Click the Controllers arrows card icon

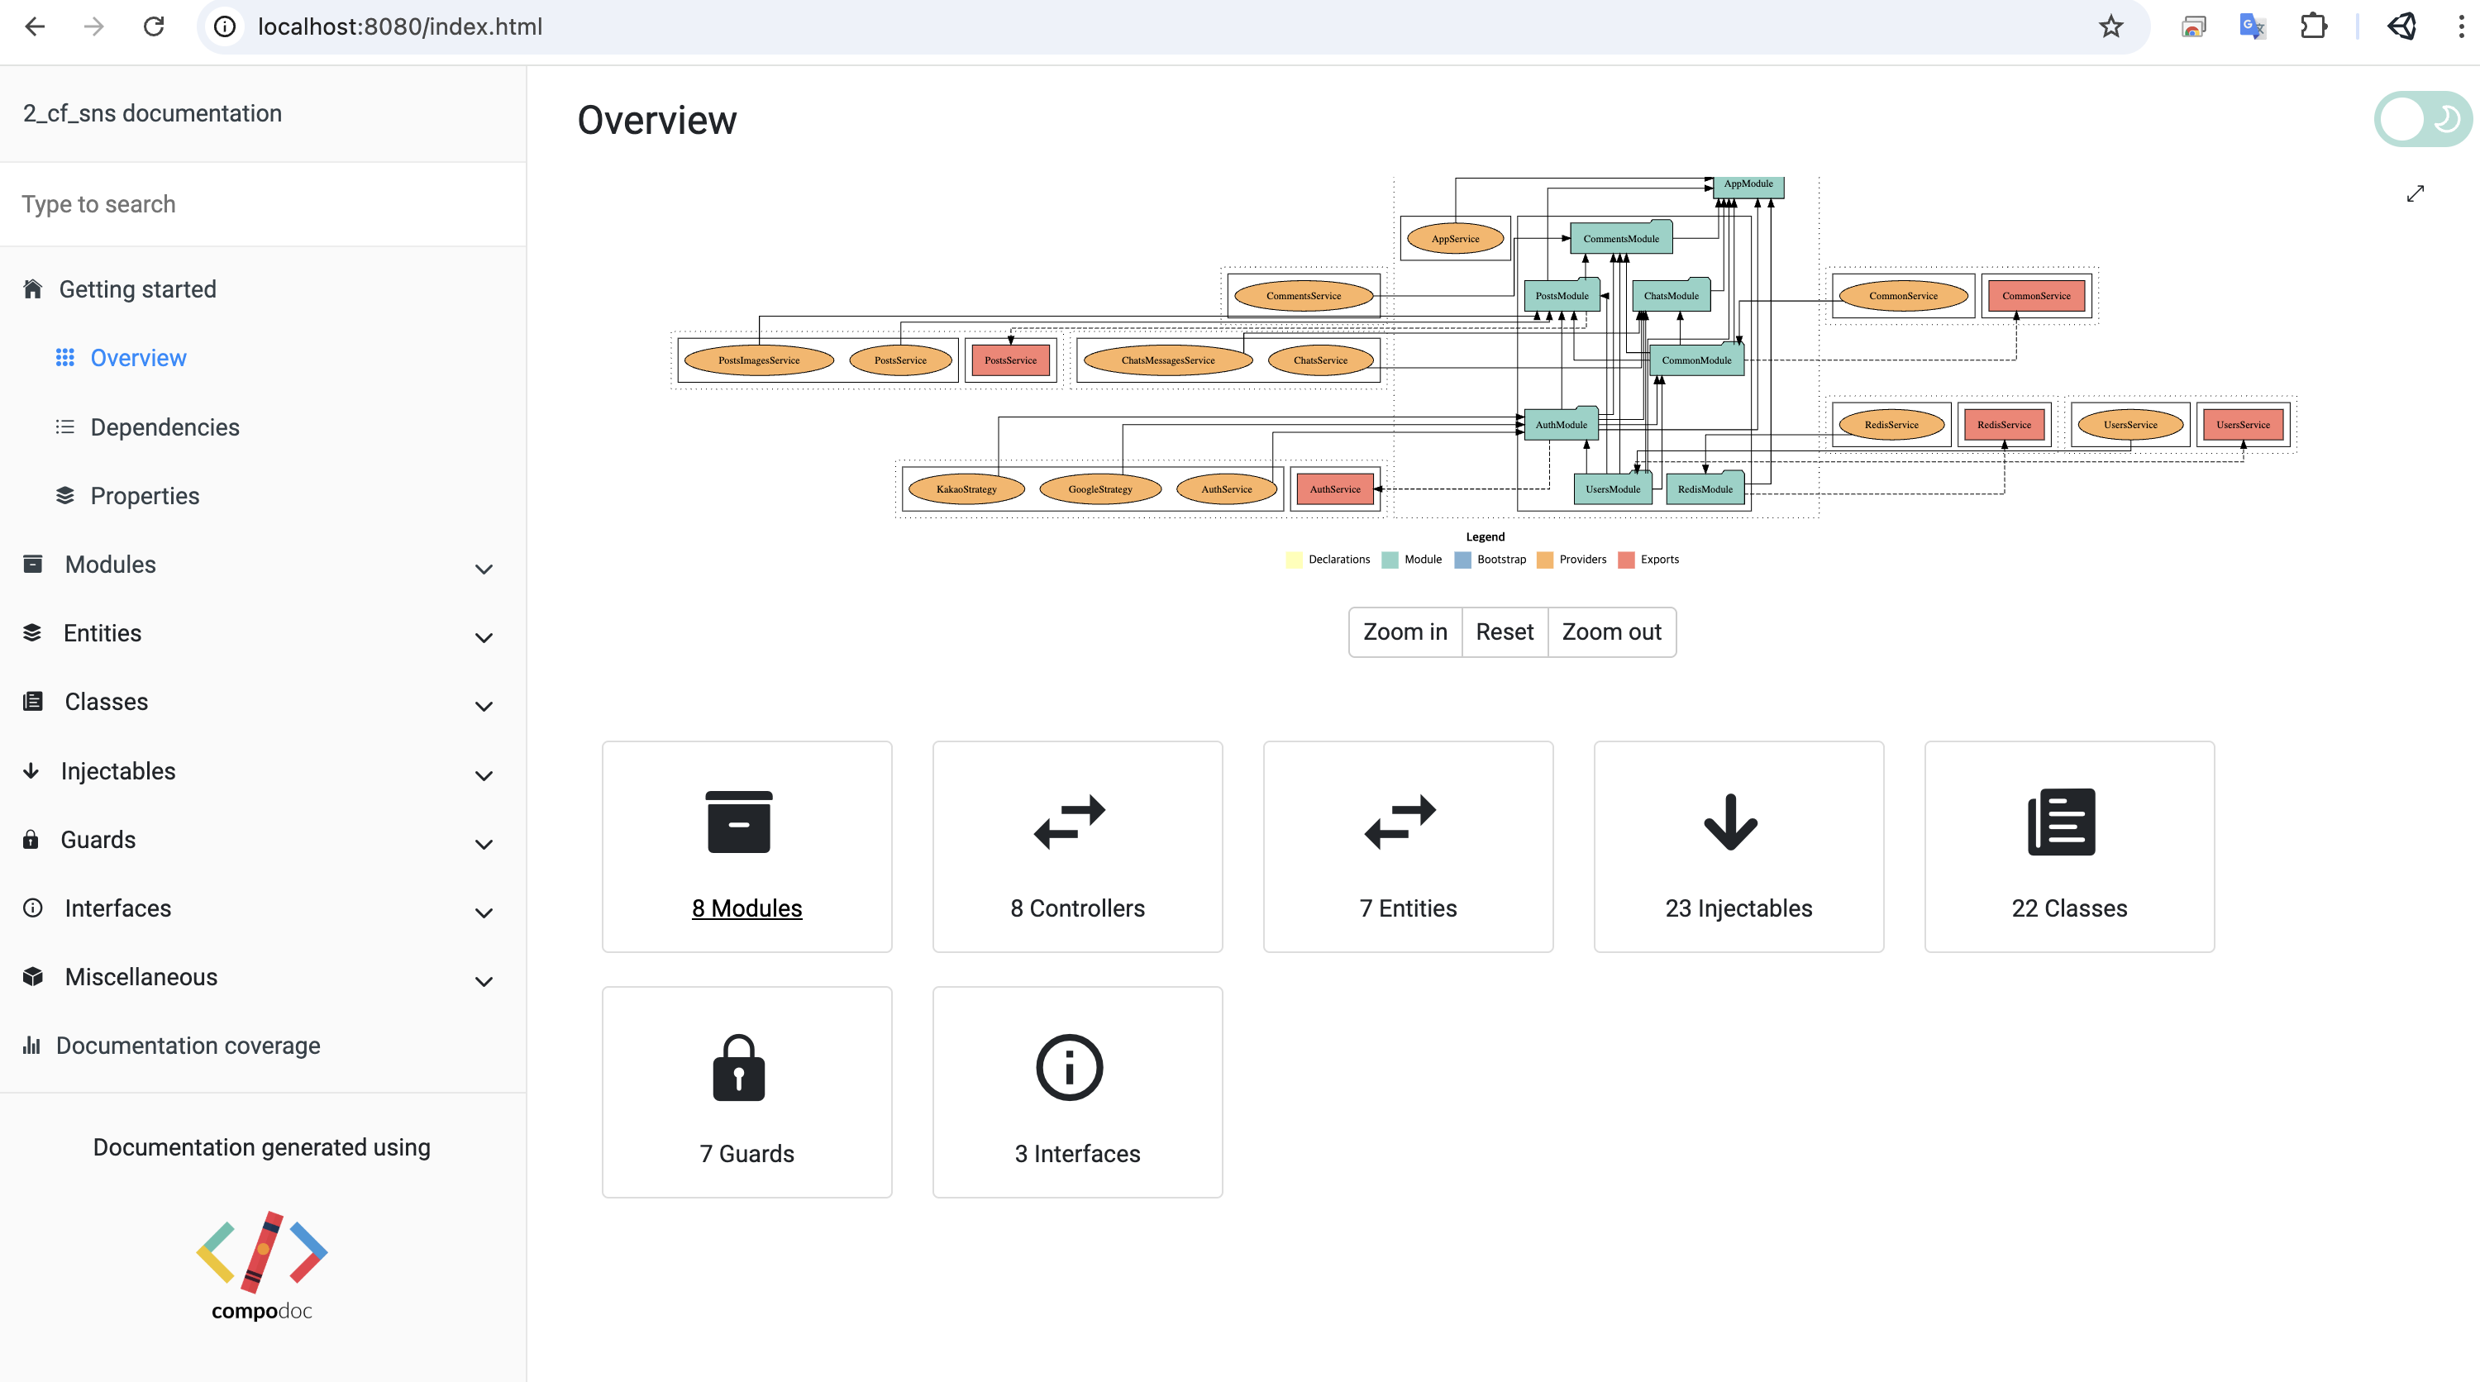tap(1069, 822)
